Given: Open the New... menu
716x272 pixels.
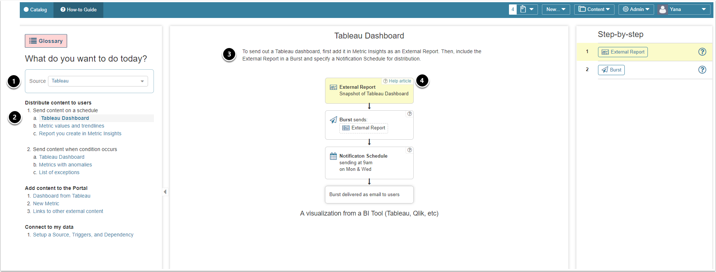Looking at the screenshot, I should [x=556, y=10].
